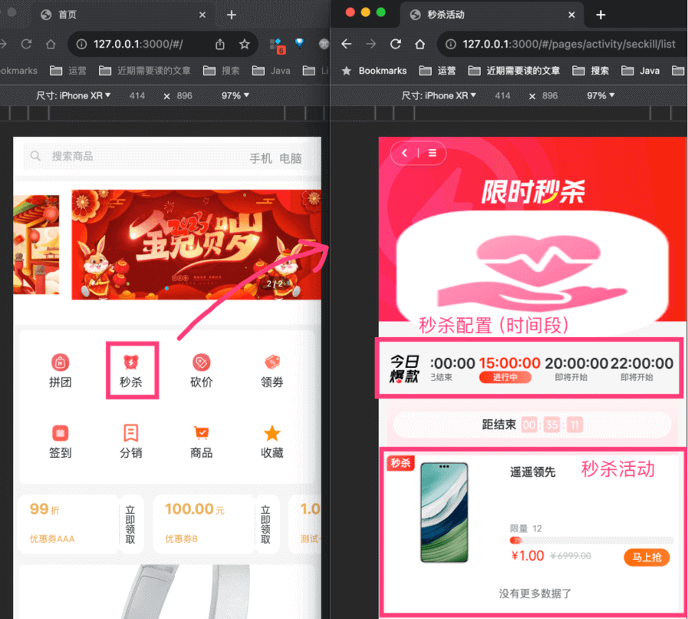This screenshot has height=619, width=688.
Task: Bookmark page with the star icon
Action: coord(245,45)
